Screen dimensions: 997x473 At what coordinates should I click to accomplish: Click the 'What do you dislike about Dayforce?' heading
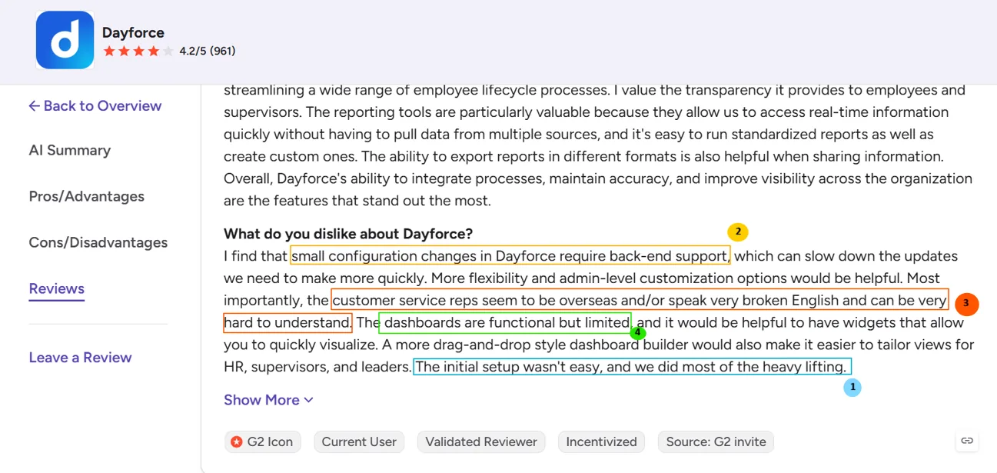point(348,234)
